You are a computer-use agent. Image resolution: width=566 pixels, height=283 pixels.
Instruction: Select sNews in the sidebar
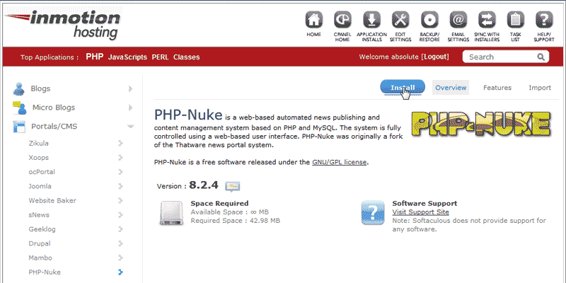click(39, 215)
